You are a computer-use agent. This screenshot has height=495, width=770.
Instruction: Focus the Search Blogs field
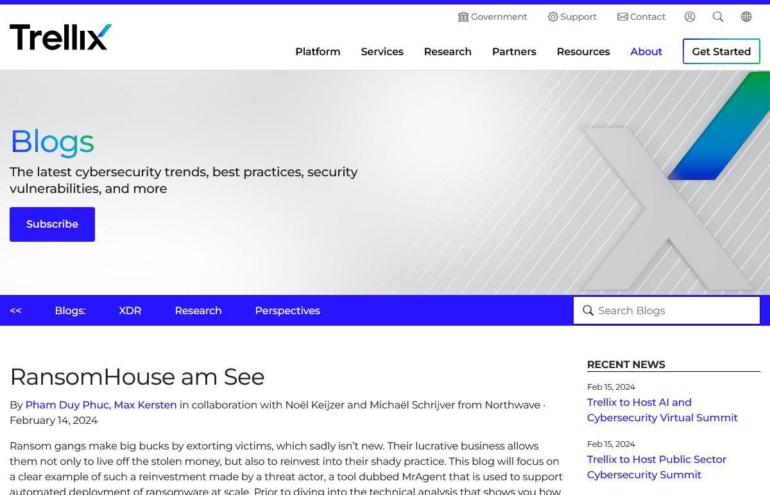click(667, 310)
